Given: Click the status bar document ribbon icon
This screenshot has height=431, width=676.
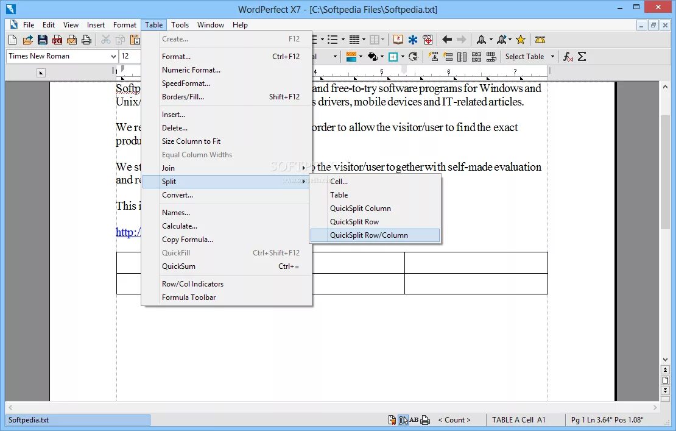Looking at the screenshot, I should tap(392, 420).
